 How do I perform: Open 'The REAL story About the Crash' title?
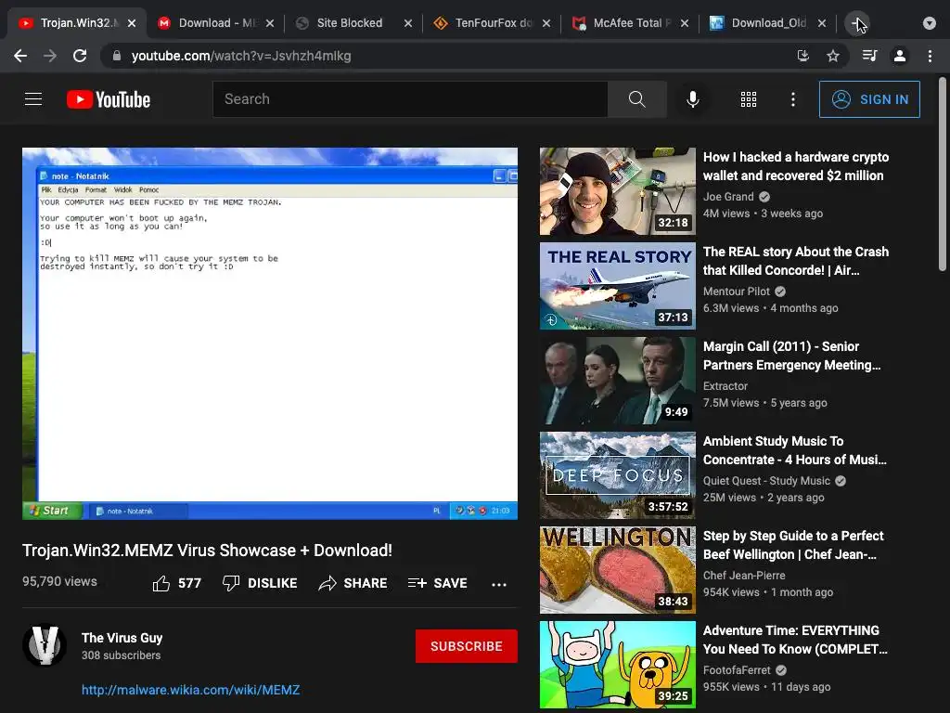pyautogui.click(x=795, y=261)
